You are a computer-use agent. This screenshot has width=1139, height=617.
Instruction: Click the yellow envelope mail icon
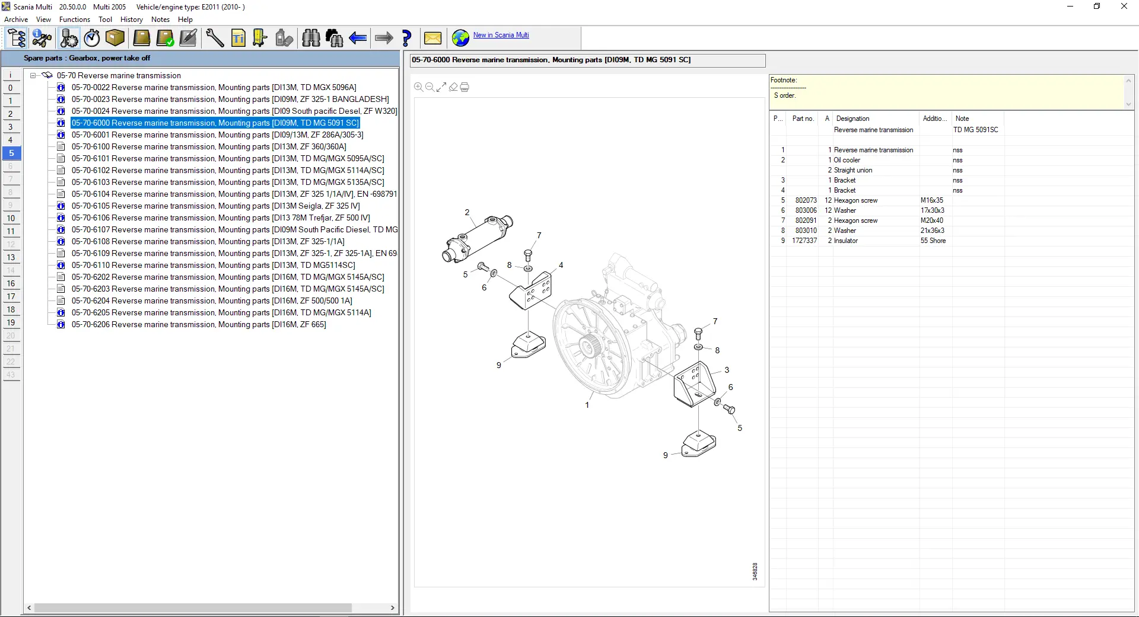(x=432, y=39)
